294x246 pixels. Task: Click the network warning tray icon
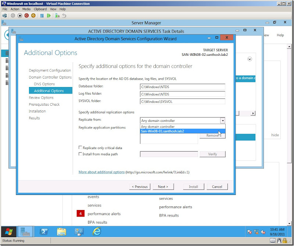(x=256, y=232)
